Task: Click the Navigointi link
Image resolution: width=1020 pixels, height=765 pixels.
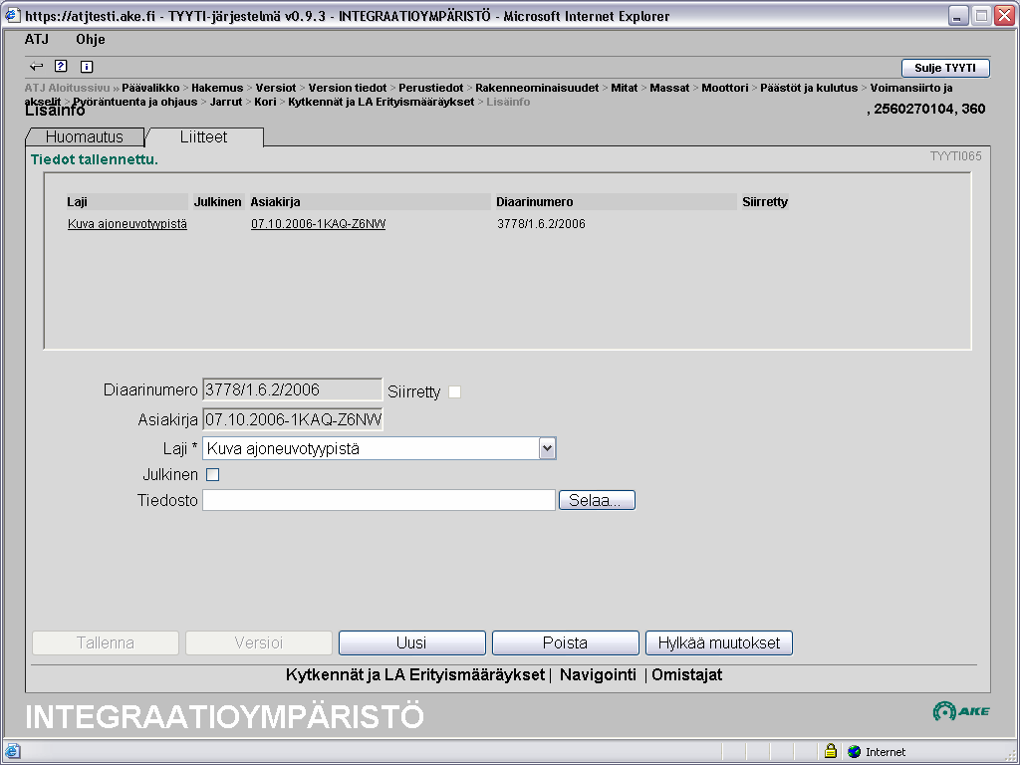Action: [598, 675]
